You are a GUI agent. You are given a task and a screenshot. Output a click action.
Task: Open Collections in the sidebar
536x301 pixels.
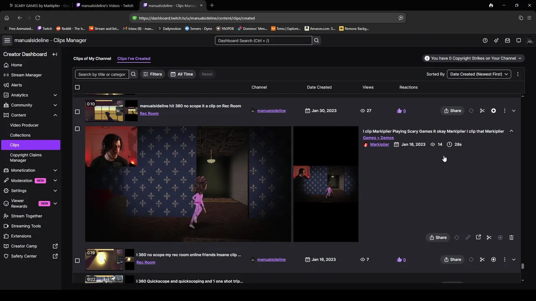tap(20, 135)
